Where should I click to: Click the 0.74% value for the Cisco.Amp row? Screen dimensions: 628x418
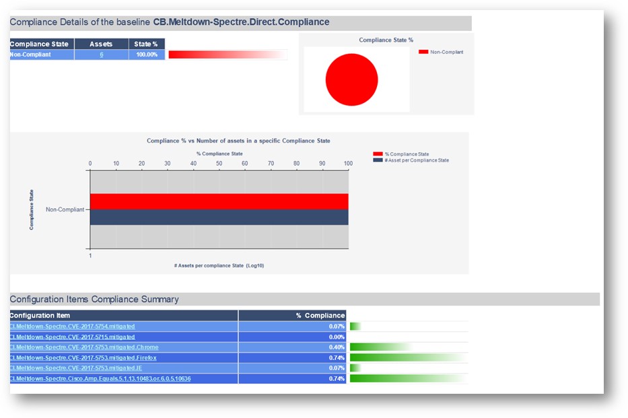(337, 378)
